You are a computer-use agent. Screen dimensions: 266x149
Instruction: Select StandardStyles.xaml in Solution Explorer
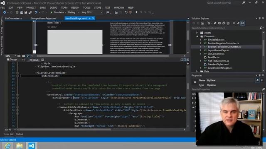point(218,65)
